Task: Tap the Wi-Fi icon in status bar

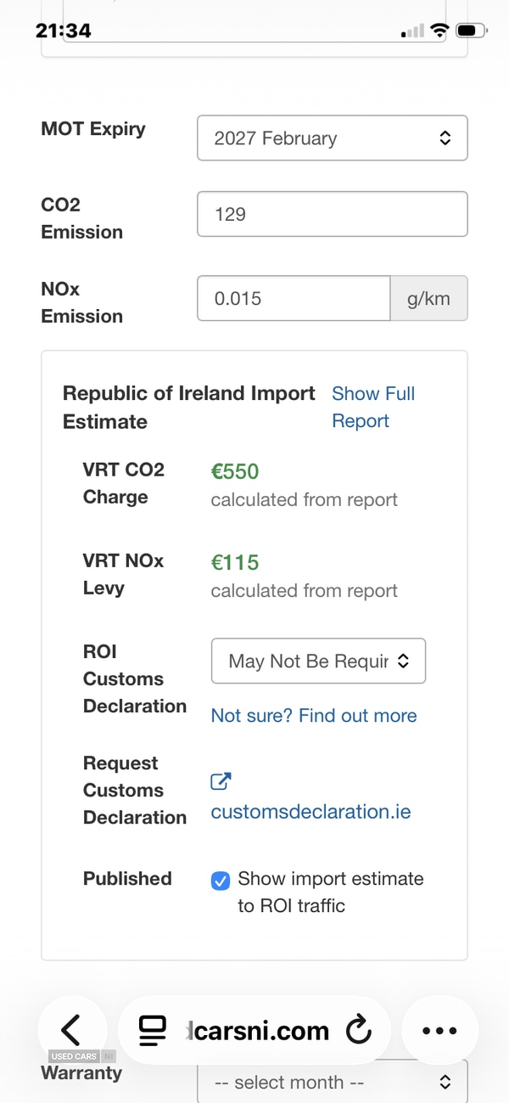Action: (x=439, y=31)
